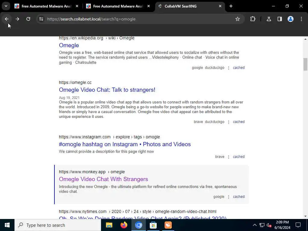Click the https://omegle.cc URL text

(75, 82)
